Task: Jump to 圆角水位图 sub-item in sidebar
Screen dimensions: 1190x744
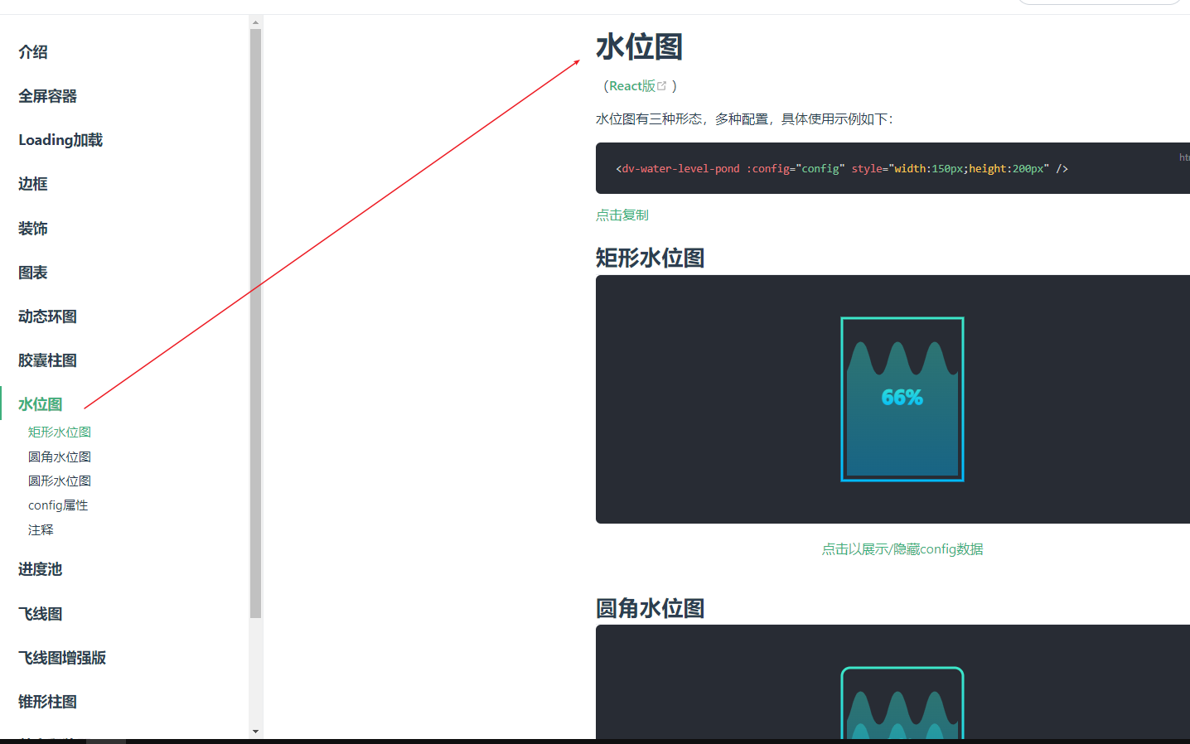Action: (60, 457)
